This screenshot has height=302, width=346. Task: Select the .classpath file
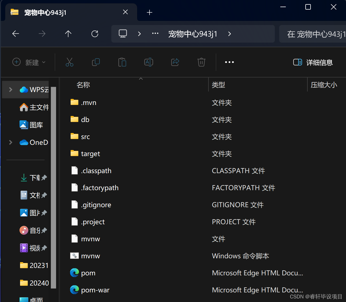click(x=91, y=171)
